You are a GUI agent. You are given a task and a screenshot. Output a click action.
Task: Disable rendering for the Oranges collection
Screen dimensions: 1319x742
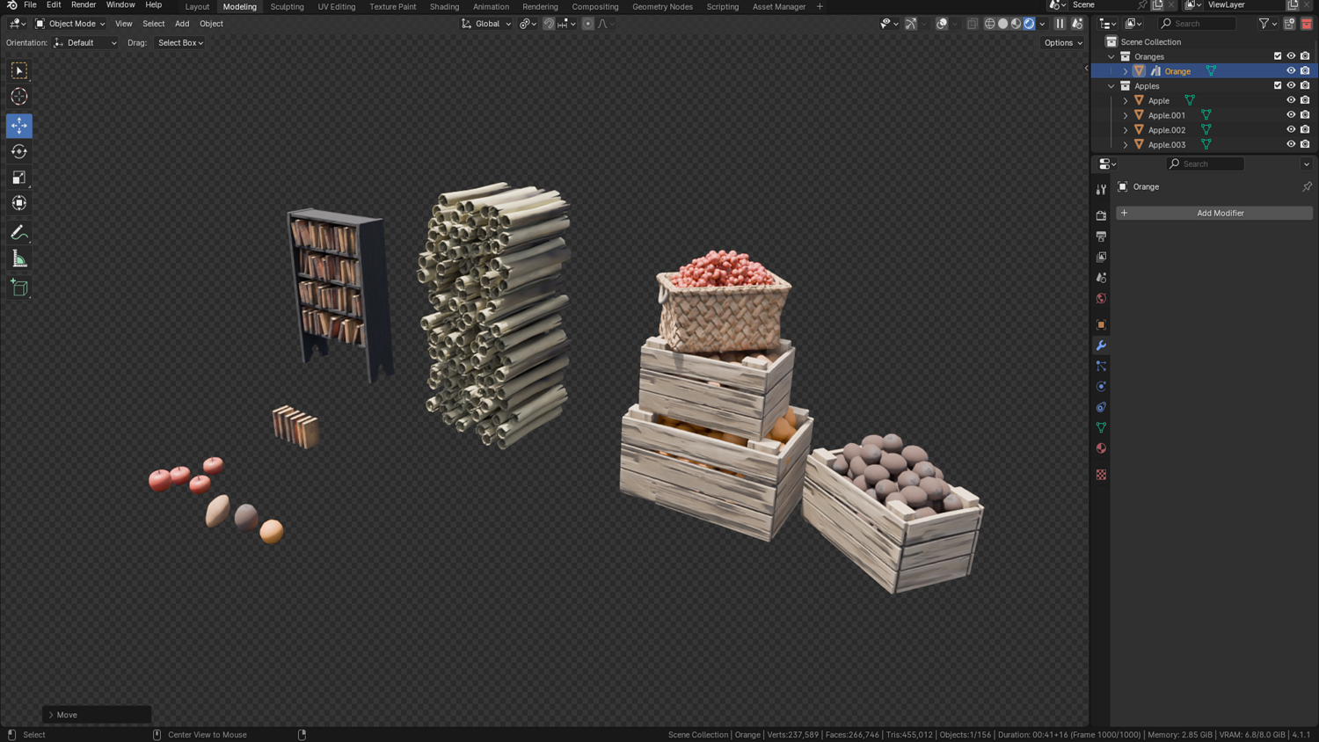(1305, 56)
